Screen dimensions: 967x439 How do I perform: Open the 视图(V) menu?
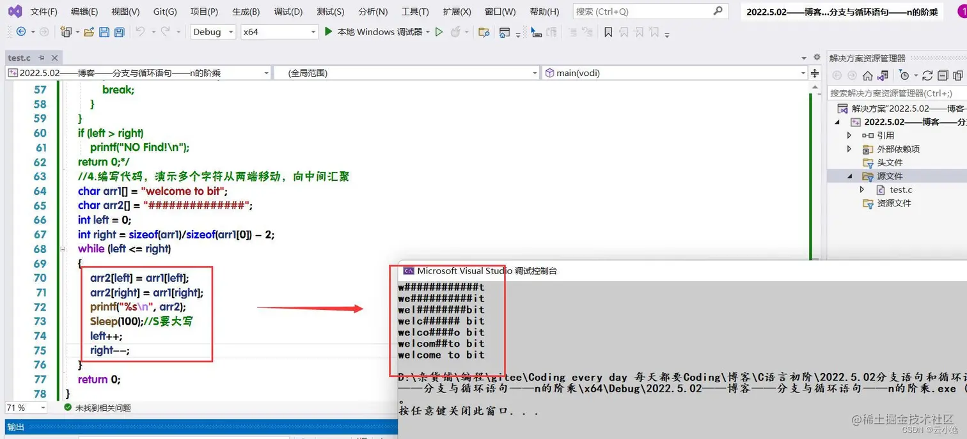pyautogui.click(x=125, y=12)
